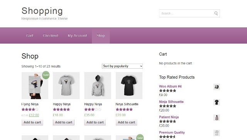Click Woo Album #4 star rating
The height and width of the screenshot is (140, 247).
pos(167,91)
